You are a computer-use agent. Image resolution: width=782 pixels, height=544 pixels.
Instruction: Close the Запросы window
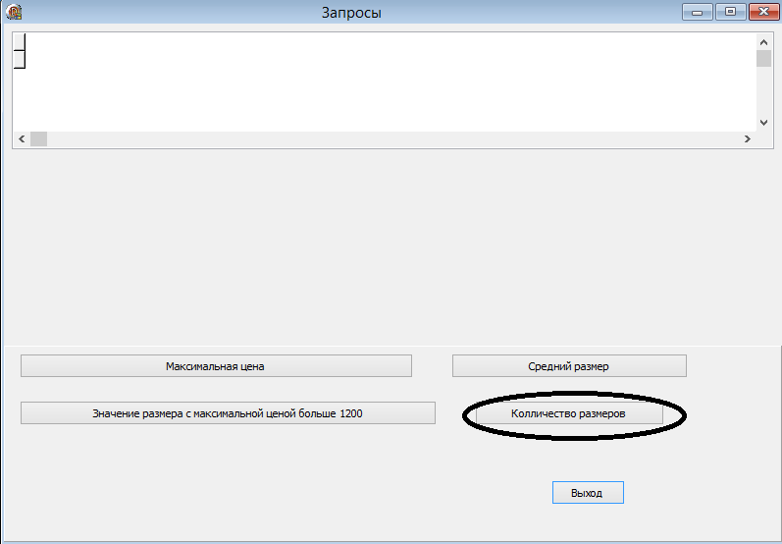[x=763, y=12]
